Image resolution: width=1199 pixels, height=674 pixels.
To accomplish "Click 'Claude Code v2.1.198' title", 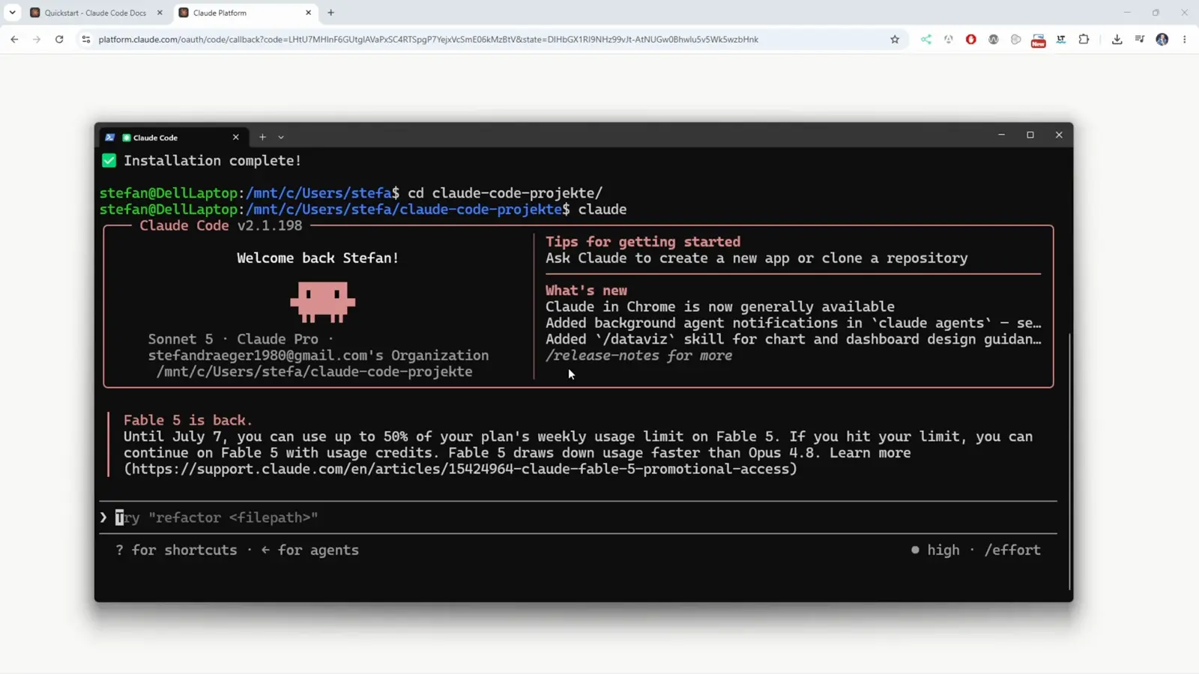I will point(221,225).
